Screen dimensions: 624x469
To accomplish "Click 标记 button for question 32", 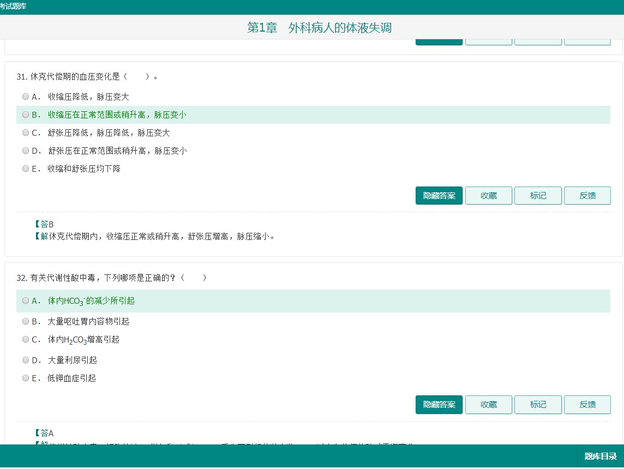I will [x=538, y=405].
